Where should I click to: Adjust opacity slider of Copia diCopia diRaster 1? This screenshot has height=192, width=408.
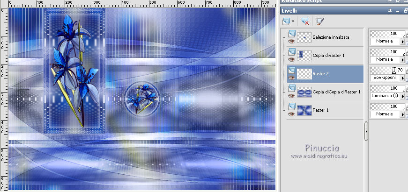coord(387,88)
